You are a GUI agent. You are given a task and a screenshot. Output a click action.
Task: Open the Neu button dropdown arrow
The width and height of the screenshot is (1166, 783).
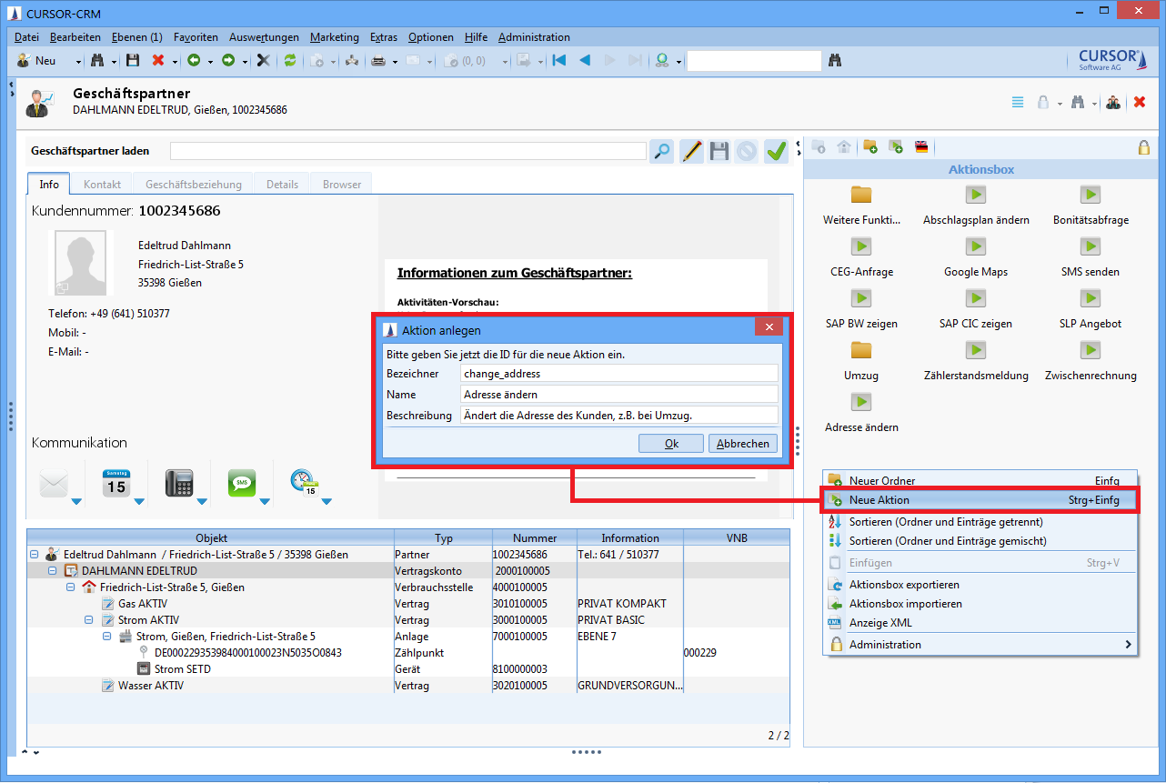click(x=78, y=61)
